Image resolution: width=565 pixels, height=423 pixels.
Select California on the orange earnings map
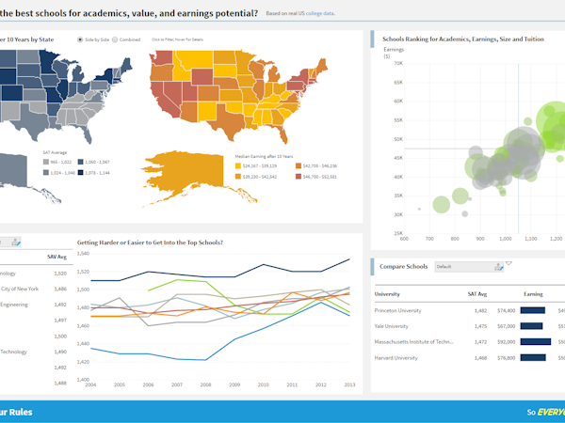[x=163, y=100]
